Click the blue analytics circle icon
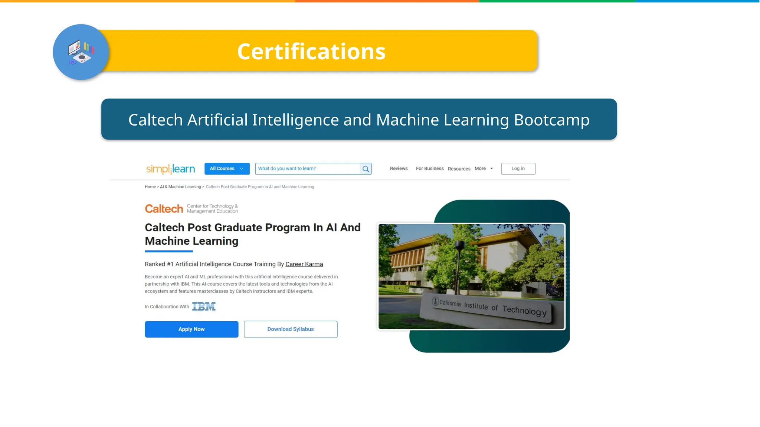Viewport: 760px width, 427px height. (x=81, y=52)
